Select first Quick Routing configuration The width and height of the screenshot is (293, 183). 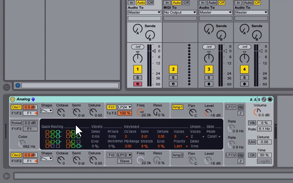pyautogui.click(x=53, y=134)
